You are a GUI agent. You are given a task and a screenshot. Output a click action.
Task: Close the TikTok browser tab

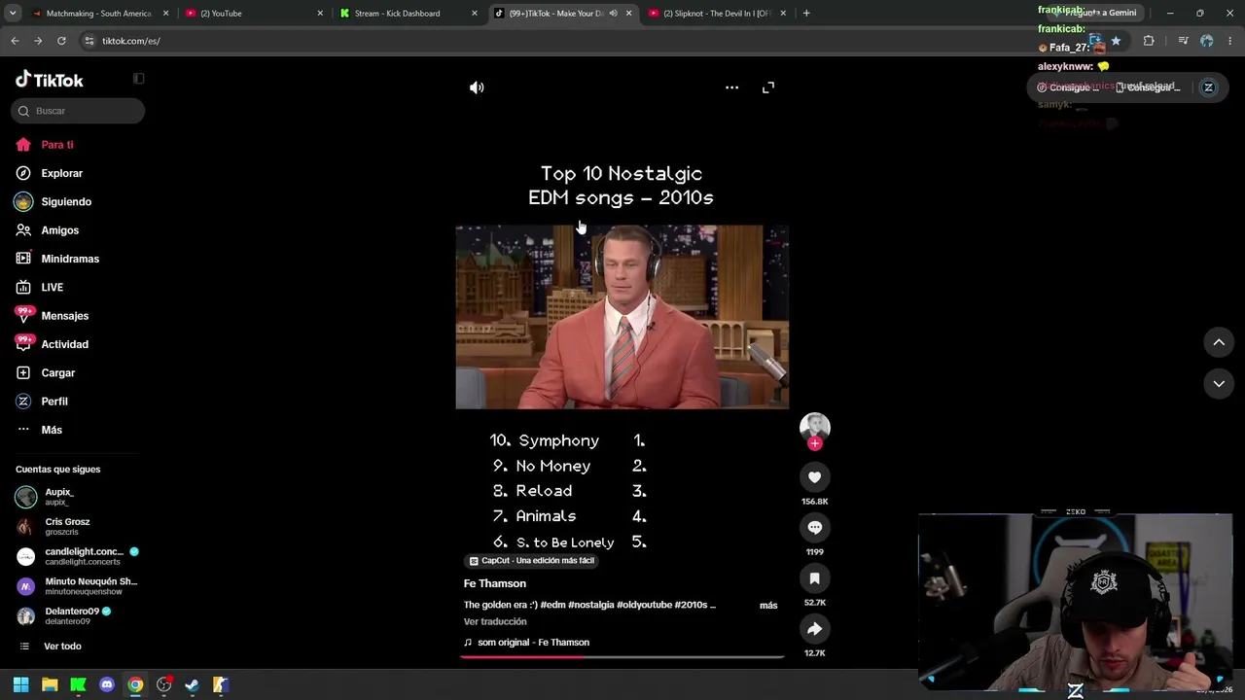pos(629,14)
